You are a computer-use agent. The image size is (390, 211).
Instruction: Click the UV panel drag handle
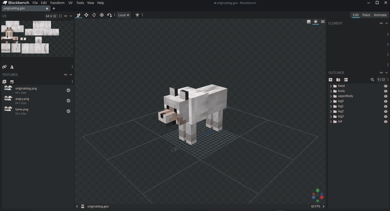click(x=66, y=16)
